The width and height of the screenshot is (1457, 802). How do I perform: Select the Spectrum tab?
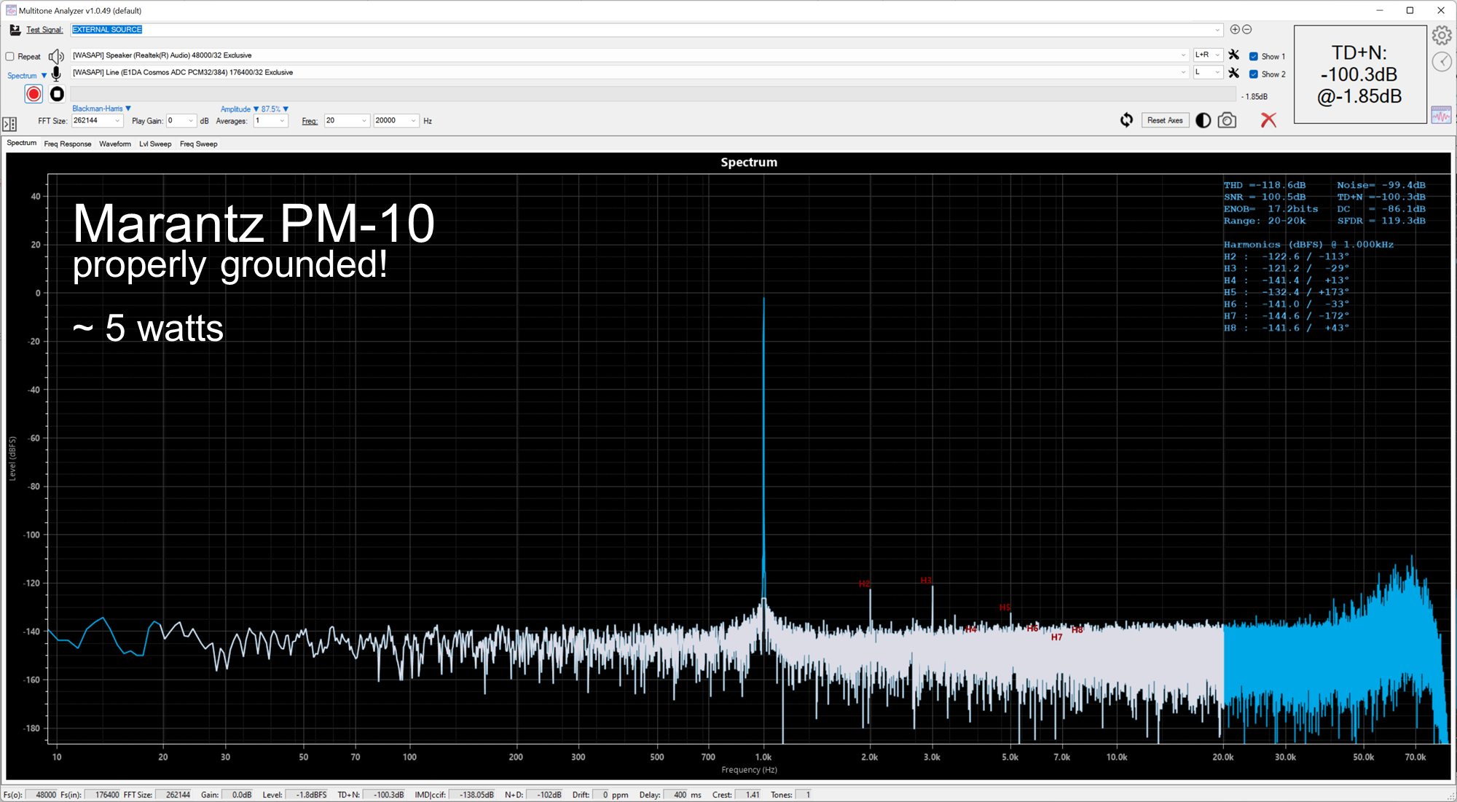click(22, 143)
